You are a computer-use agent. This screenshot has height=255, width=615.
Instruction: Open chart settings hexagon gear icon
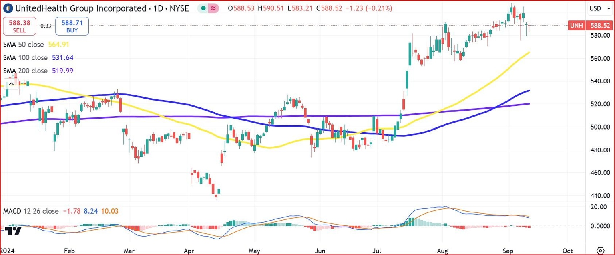(600, 250)
